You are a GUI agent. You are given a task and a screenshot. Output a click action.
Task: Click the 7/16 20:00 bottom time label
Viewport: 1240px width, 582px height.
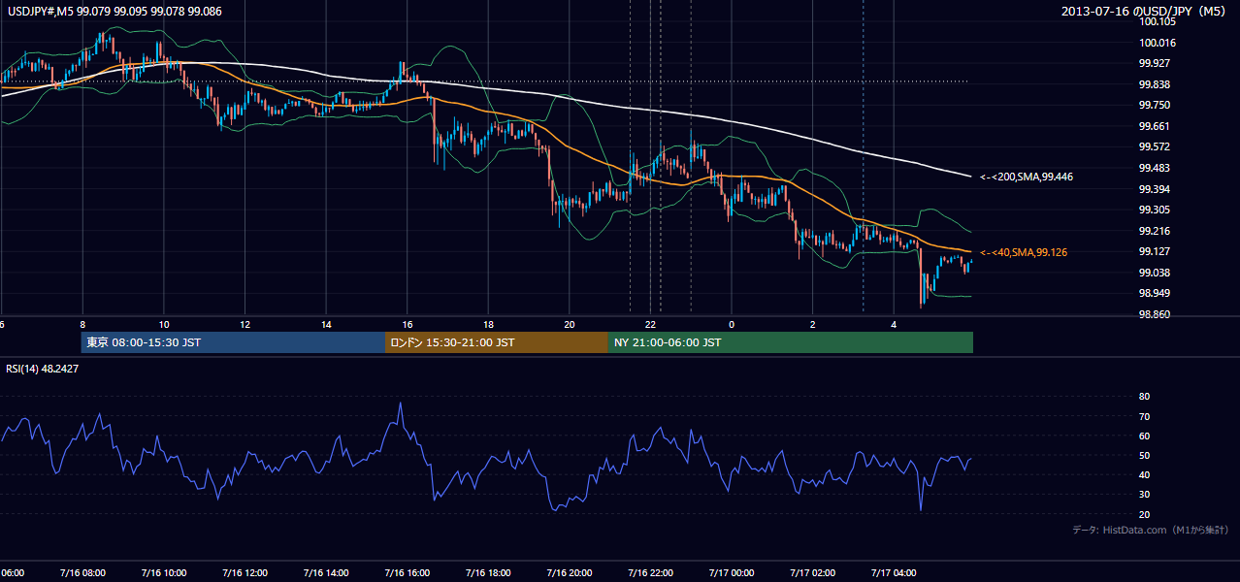pos(570,572)
